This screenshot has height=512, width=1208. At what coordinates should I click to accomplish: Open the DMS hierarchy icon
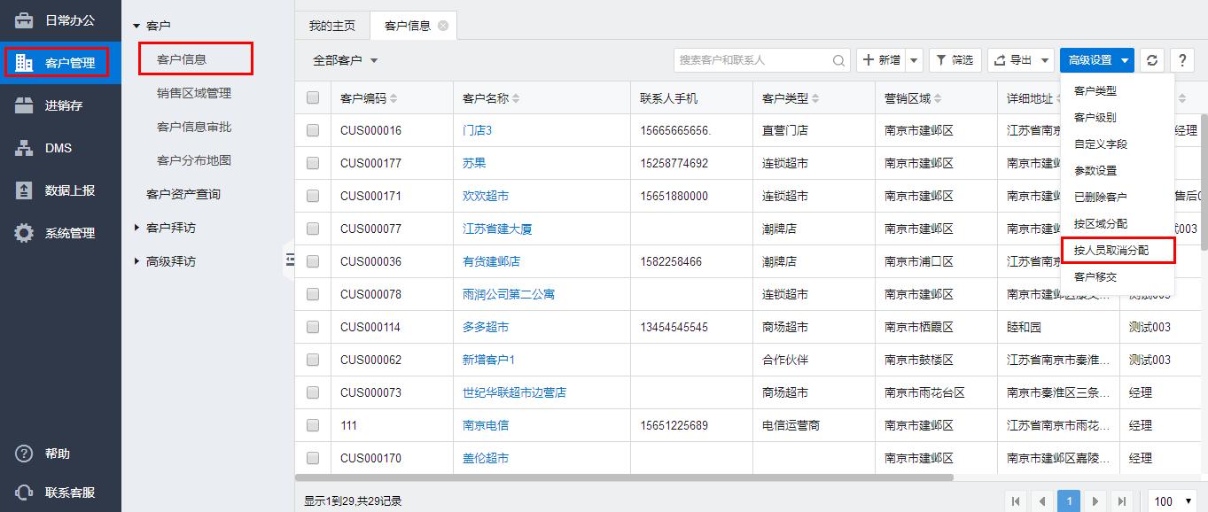pyautogui.click(x=24, y=148)
